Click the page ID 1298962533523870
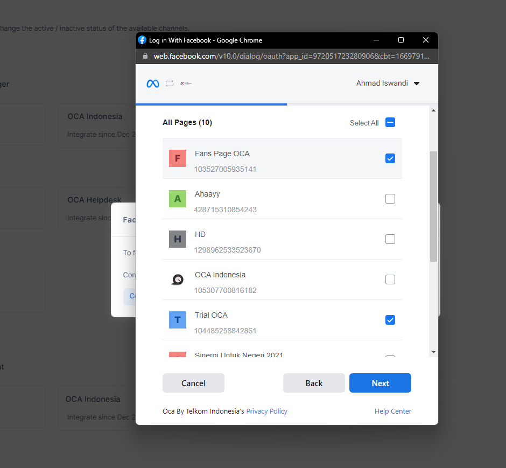Viewport: 506px width, 468px height. point(227,250)
